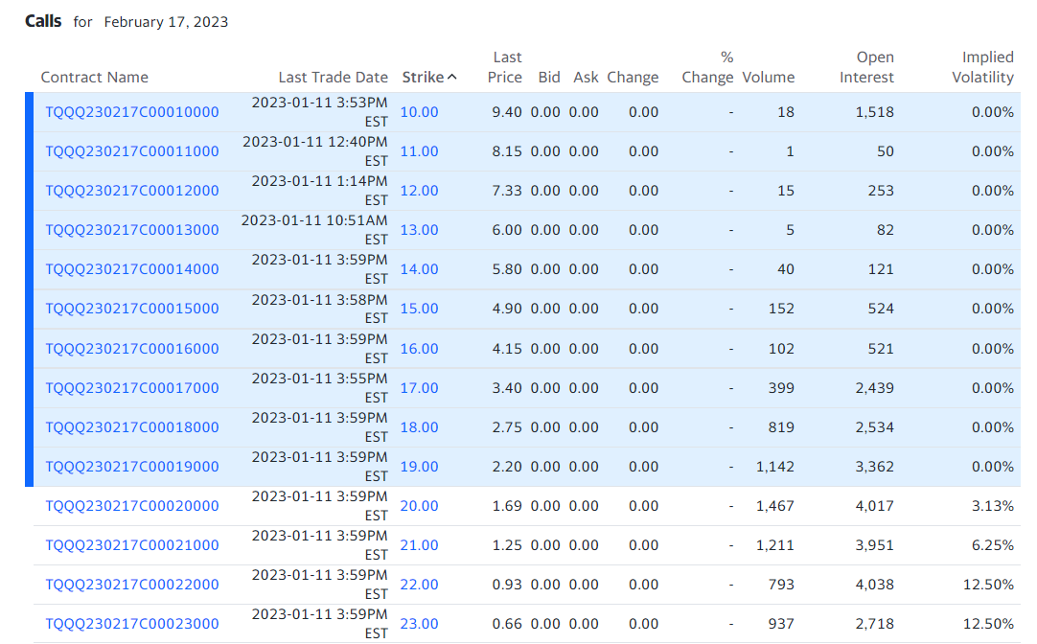Open the 10.00 strike link
The height and width of the screenshot is (644, 1037).
(x=419, y=112)
